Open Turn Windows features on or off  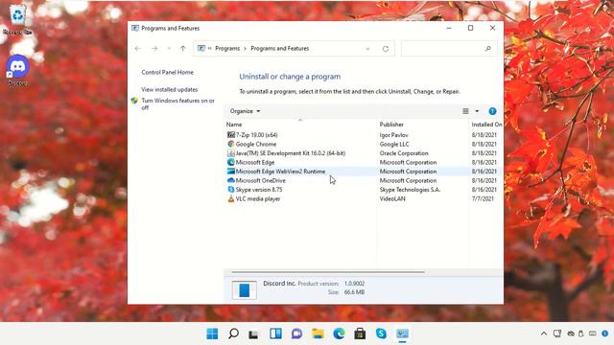[x=177, y=104]
